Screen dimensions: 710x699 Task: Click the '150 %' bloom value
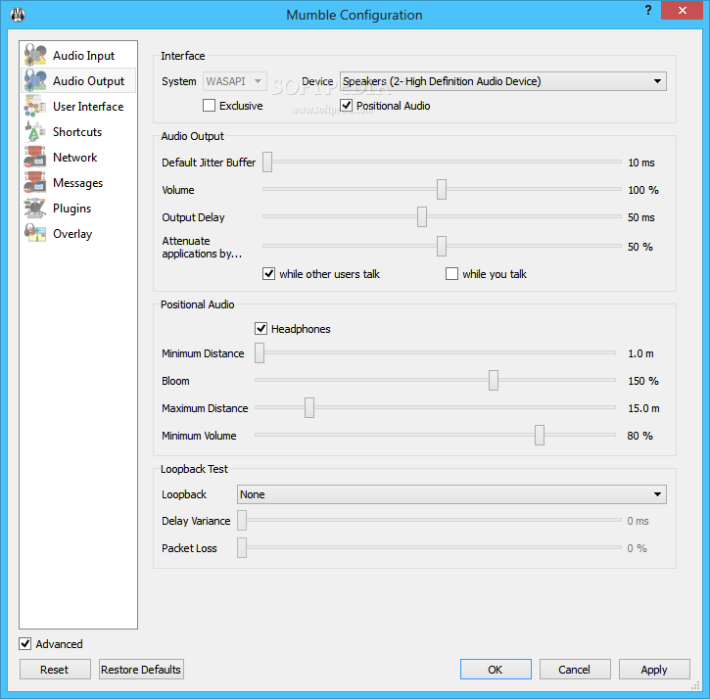pos(643,381)
